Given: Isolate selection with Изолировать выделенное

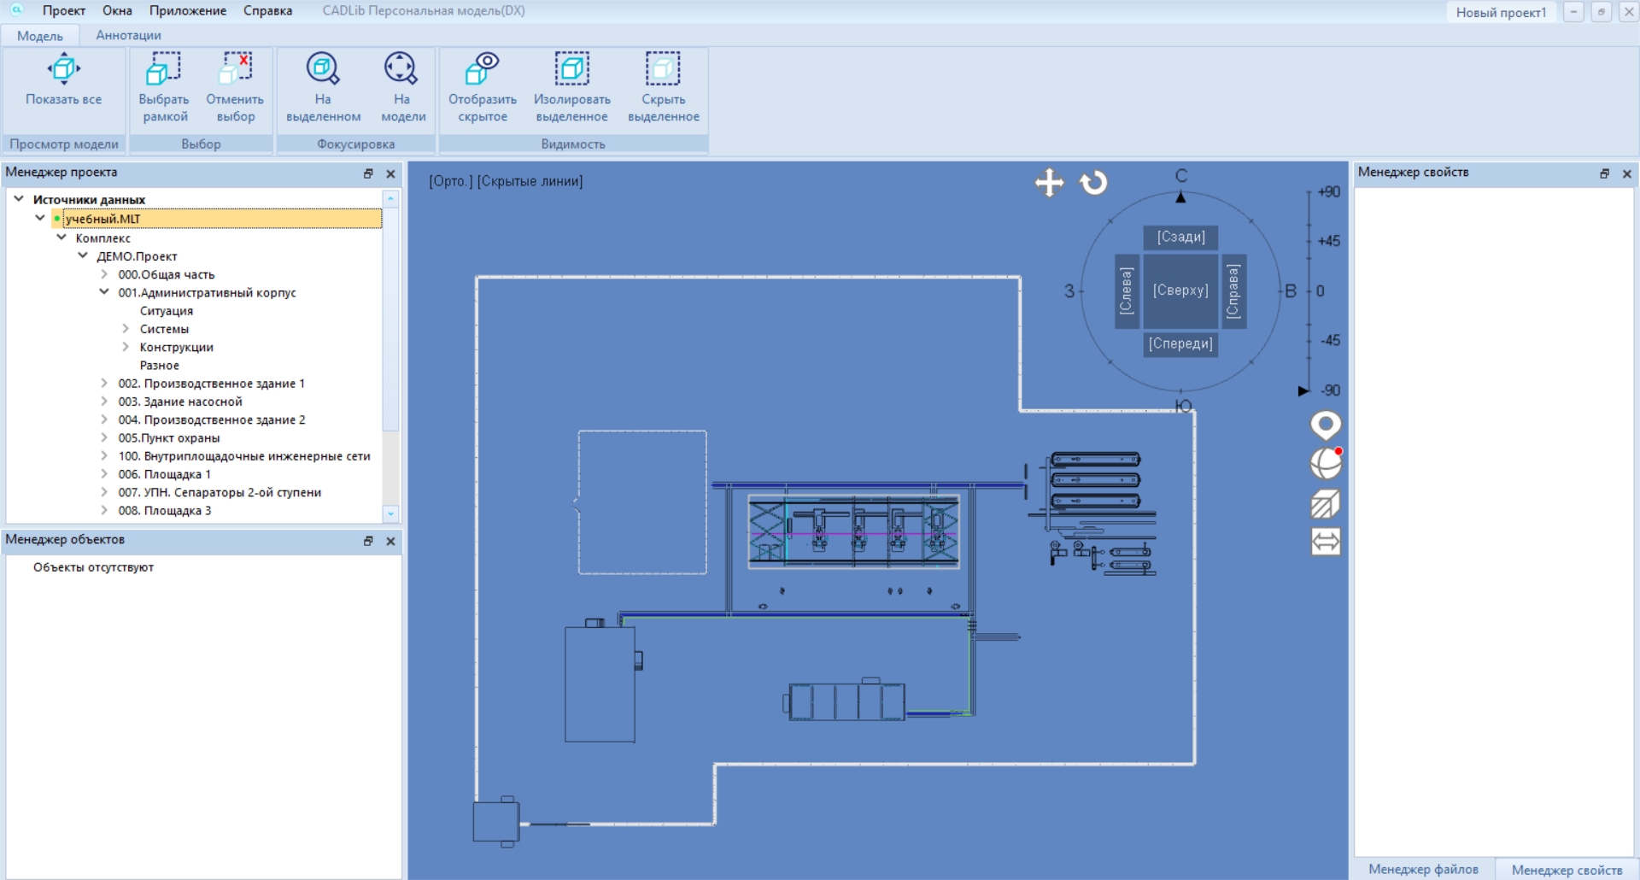Looking at the screenshot, I should (x=571, y=69).
